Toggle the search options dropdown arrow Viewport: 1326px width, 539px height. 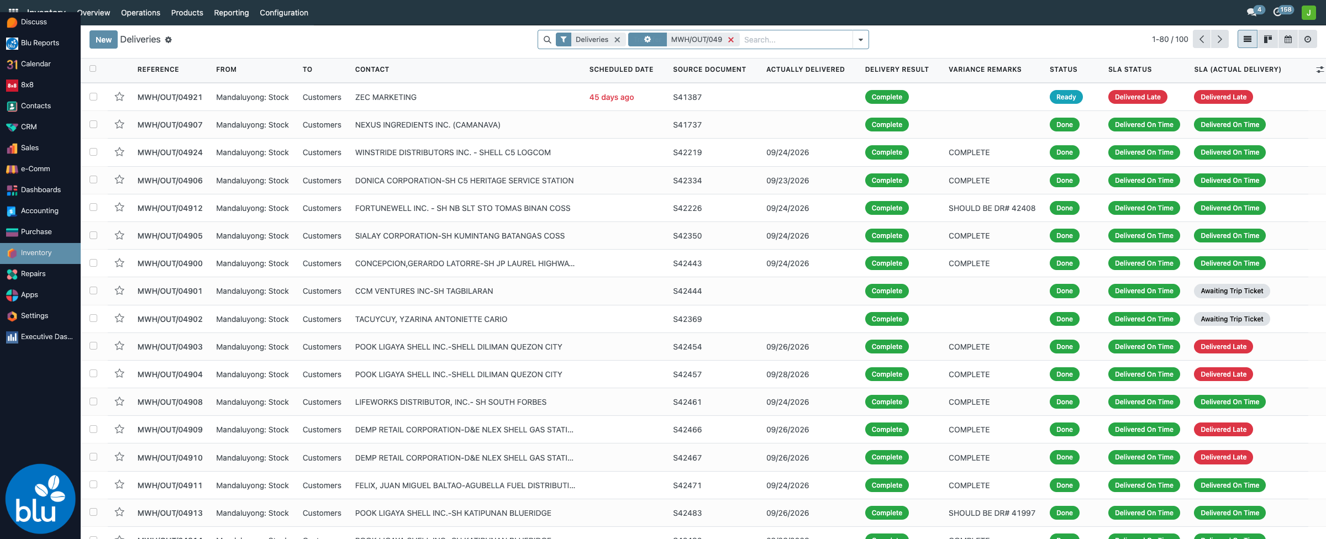(x=861, y=40)
